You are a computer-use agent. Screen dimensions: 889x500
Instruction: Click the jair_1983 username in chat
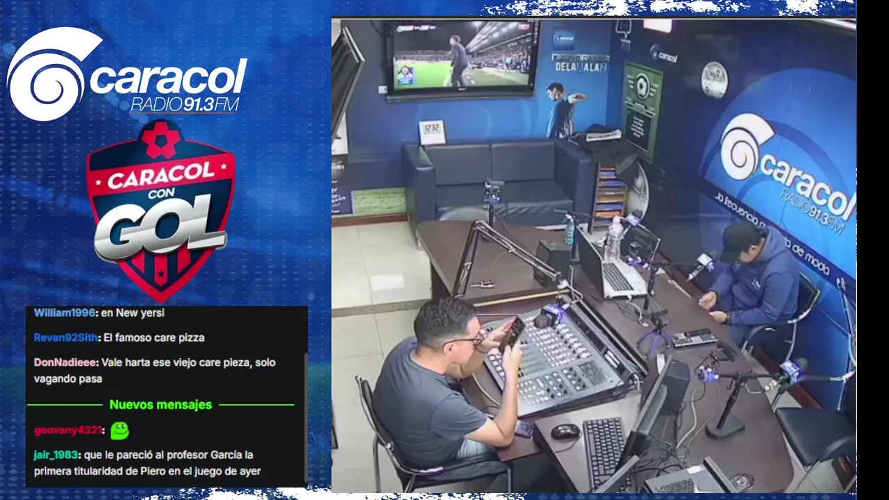[x=56, y=456]
